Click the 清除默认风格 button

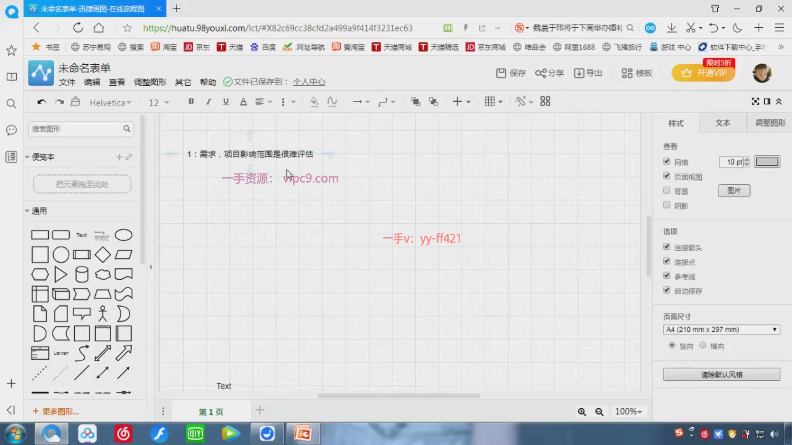(x=721, y=375)
